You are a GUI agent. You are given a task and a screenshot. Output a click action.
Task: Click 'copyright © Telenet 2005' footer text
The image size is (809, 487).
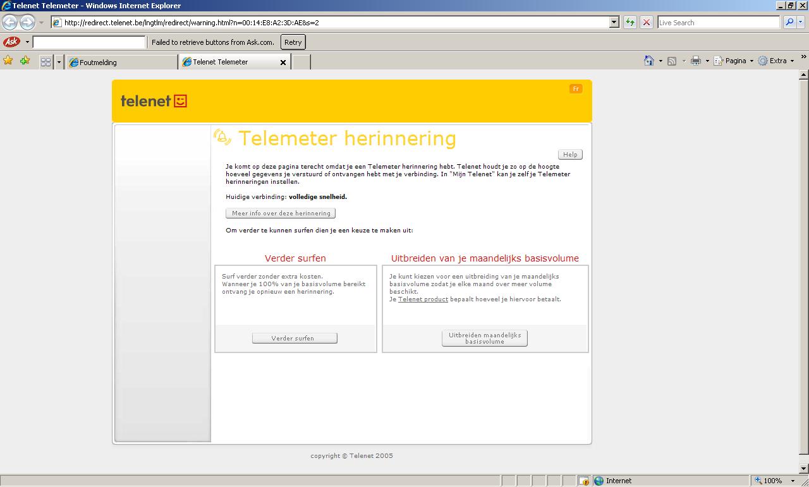[x=351, y=456]
